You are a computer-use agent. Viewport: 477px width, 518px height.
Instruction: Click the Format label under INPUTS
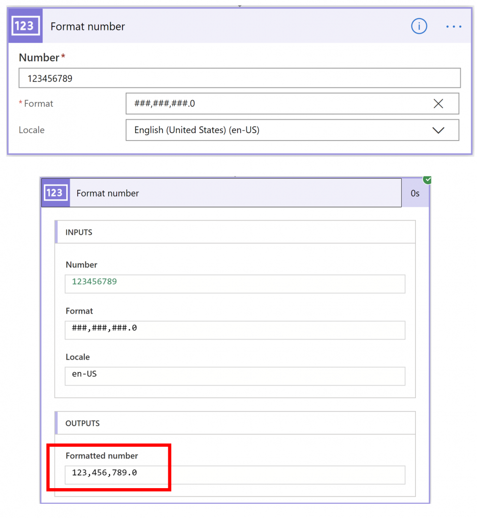[x=79, y=311]
